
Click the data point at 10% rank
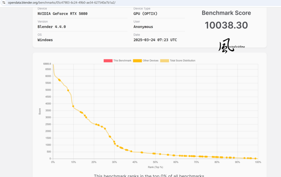pyautogui.click(x=73, y=106)
